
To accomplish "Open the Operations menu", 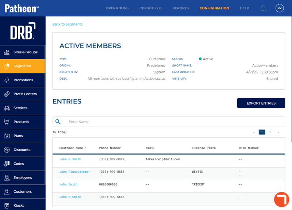I will click(x=117, y=8).
